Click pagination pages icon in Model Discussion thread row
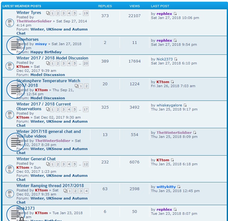Screen dimensions: 228x221 click(48, 63)
